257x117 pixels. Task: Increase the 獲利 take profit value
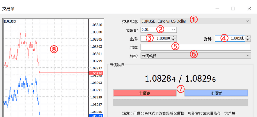pos(248,37)
